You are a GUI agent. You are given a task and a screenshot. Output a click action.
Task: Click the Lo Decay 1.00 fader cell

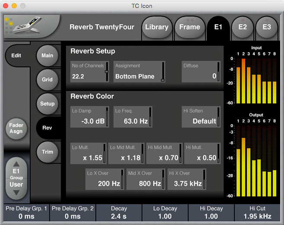pyautogui.click(x=165, y=212)
